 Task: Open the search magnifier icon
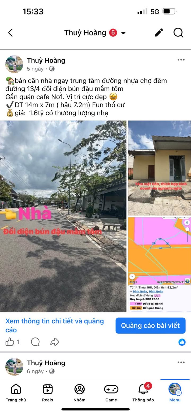tap(179, 33)
